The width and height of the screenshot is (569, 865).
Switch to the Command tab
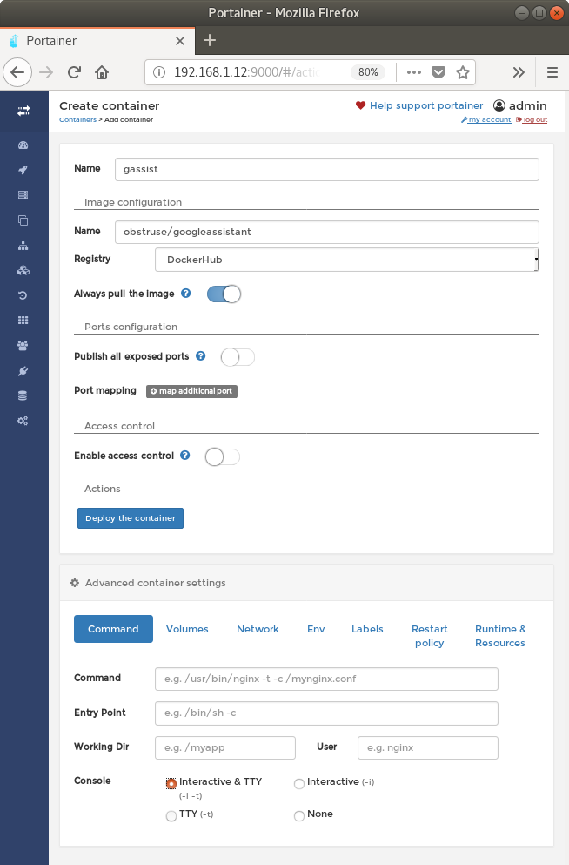click(x=113, y=629)
